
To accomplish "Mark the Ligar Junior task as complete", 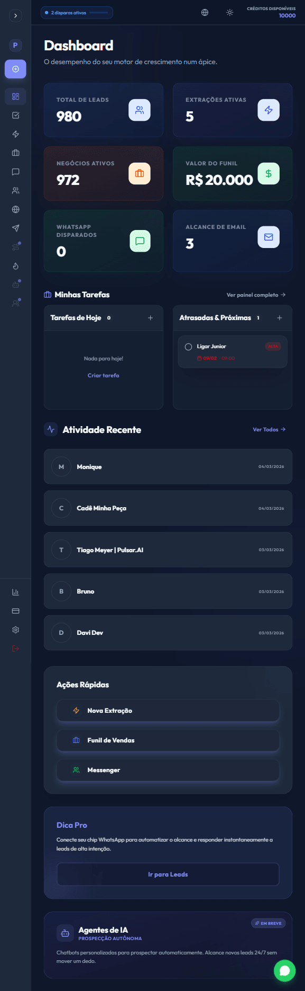I will (x=188, y=347).
